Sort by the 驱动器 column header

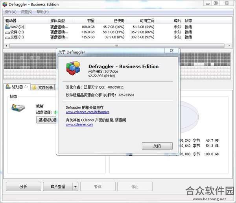pyautogui.click(x=11, y=20)
